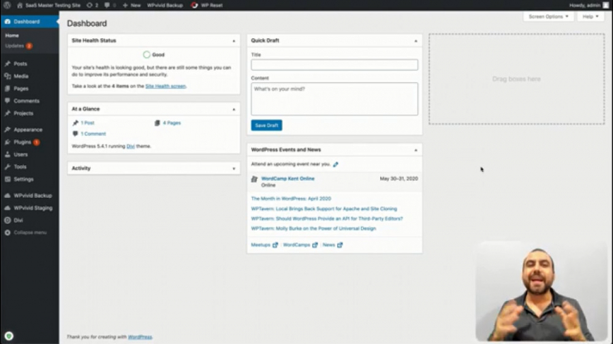This screenshot has height=344, width=613.
Task: Open the Site Health screen link
Action: pyautogui.click(x=166, y=86)
